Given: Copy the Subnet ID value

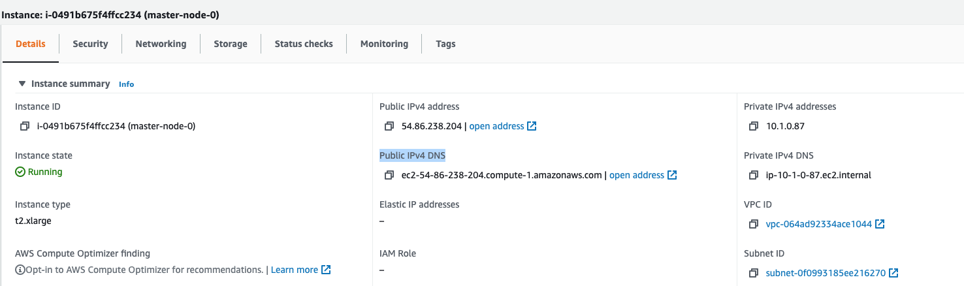Looking at the screenshot, I should click(754, 273).
